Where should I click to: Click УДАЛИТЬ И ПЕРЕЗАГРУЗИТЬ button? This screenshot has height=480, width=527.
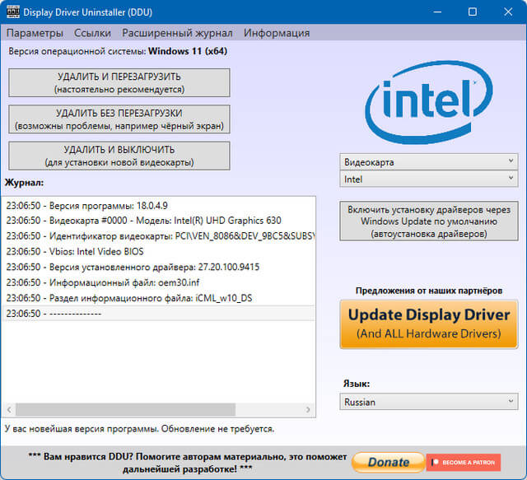pos(119,83)
